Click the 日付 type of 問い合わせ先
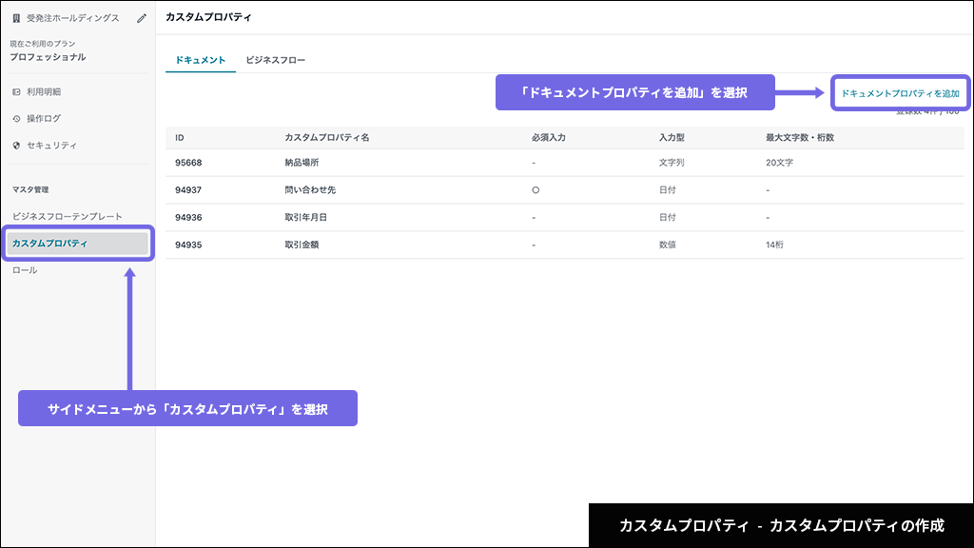 pyautogui.click(x=667, y=190)
